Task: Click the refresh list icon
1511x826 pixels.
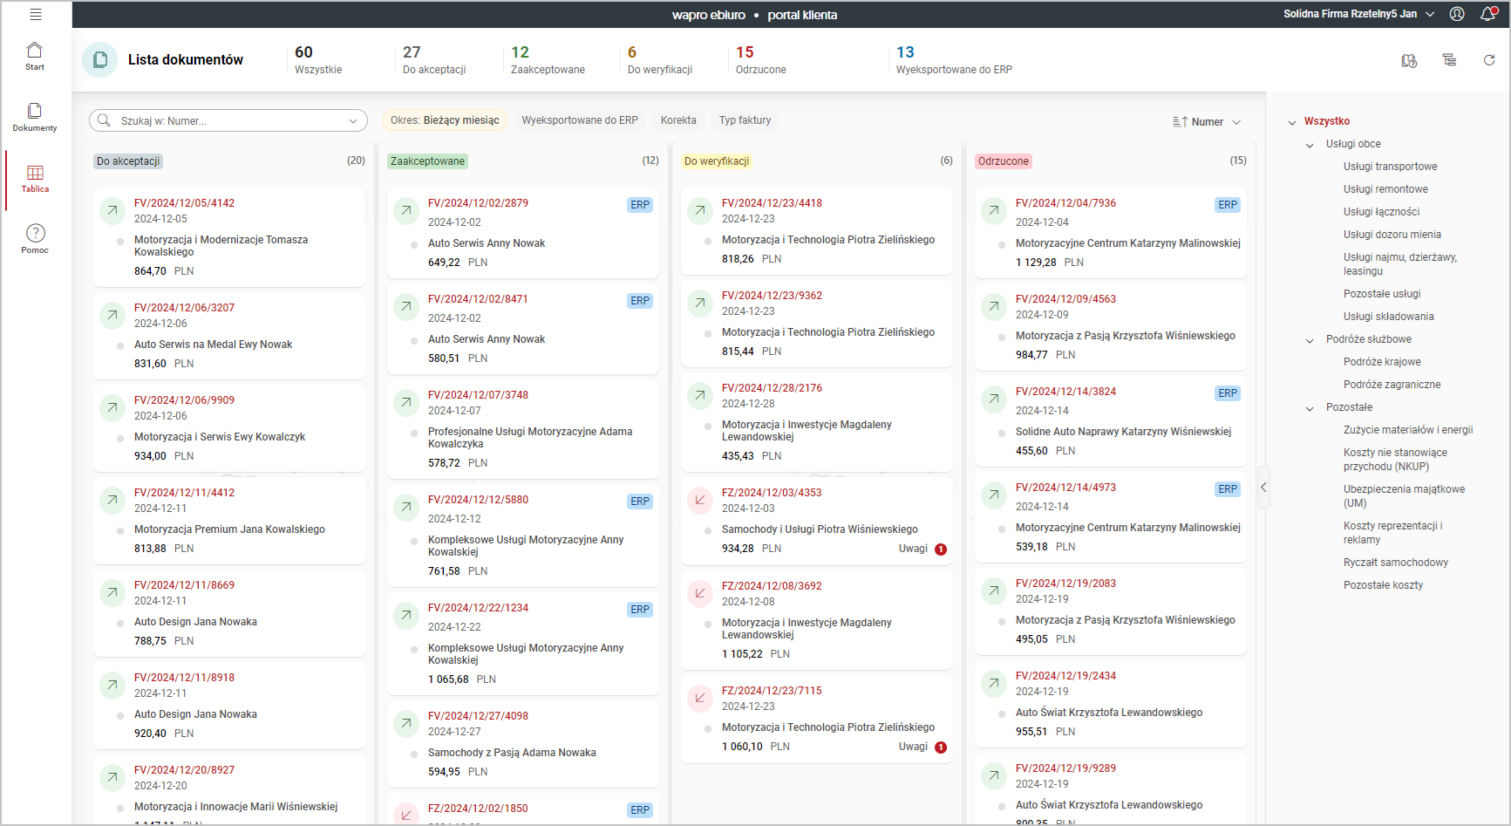Action: pyautogui.click(x=1489, y=60)
